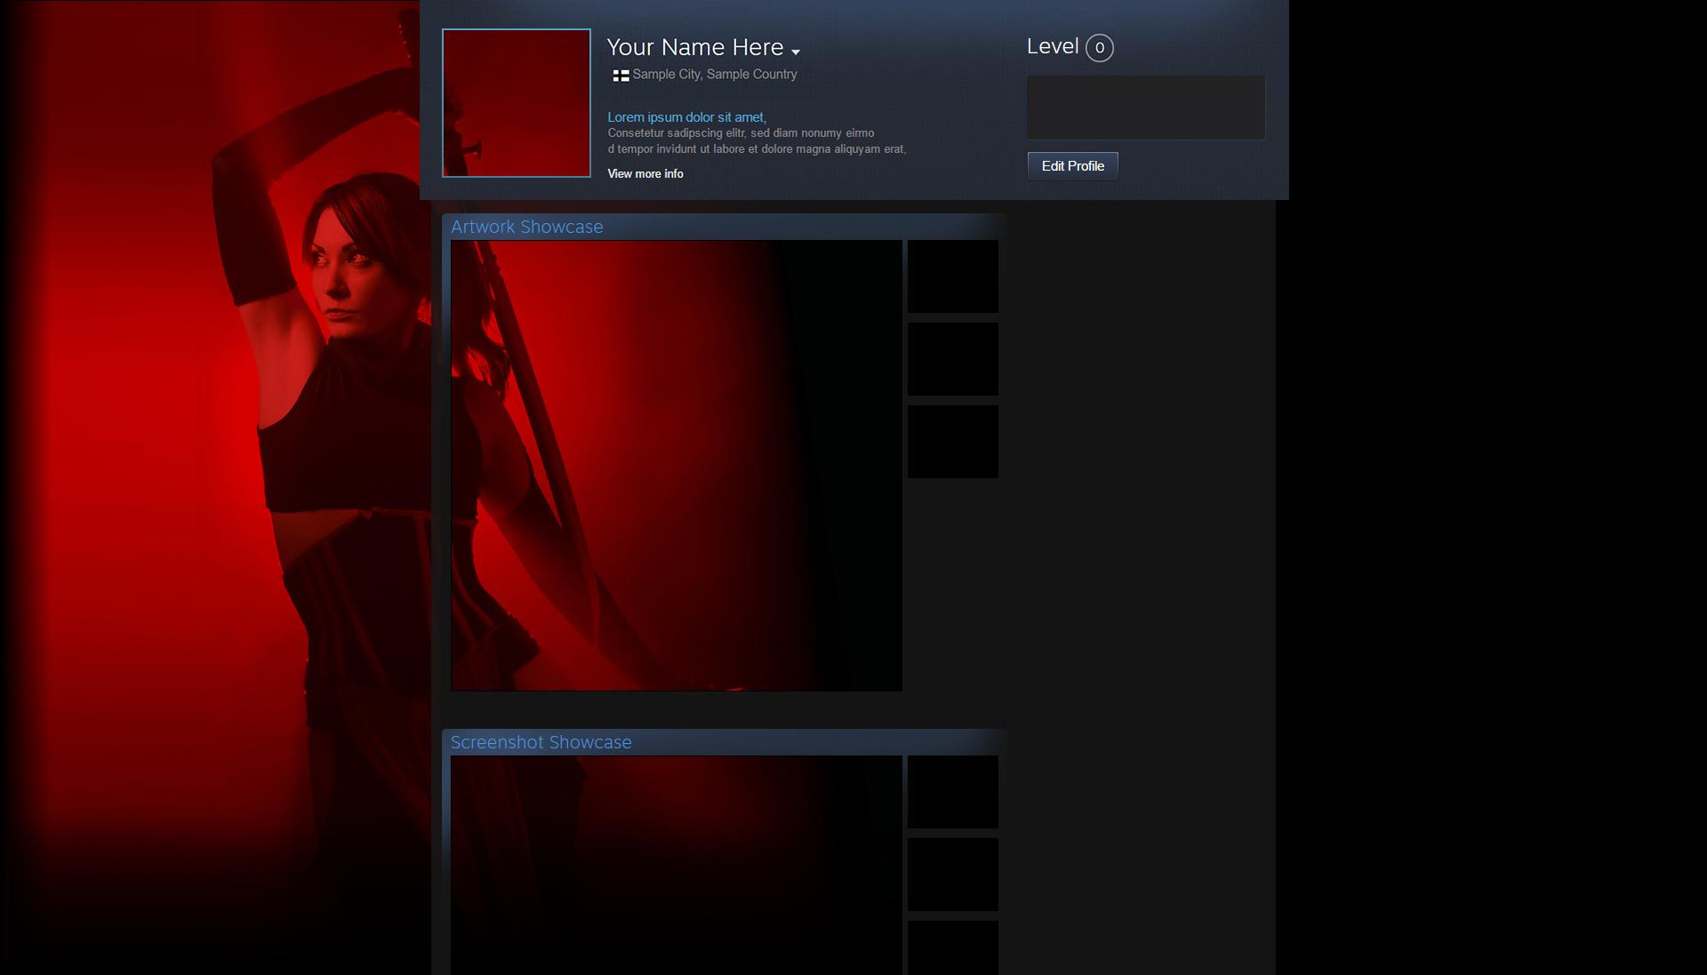
Task: Open the Screenshot Showcase header
Action: click(x=541, y=742)
